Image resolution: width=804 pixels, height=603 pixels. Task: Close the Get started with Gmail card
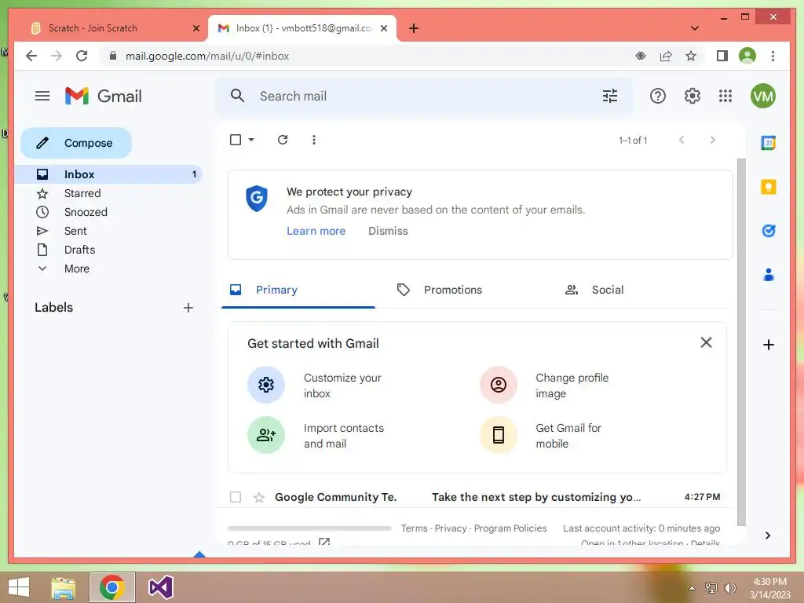[x=706, y=342]
